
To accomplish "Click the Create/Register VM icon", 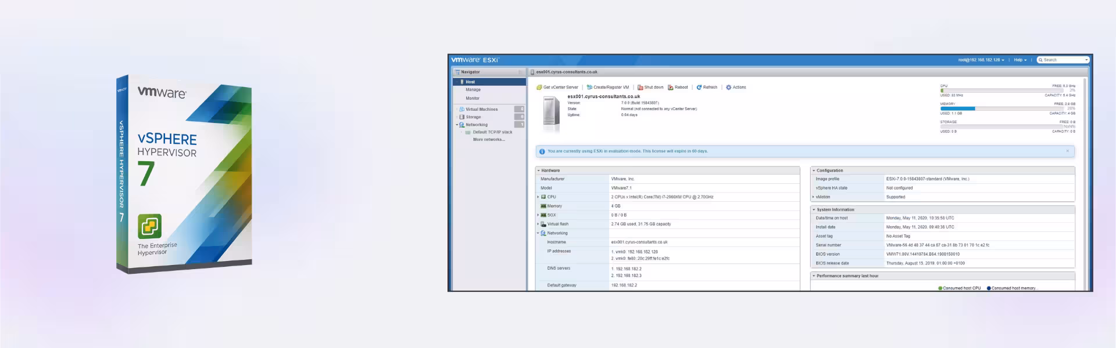I will point(589,88).
